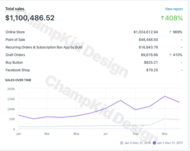
Task: Open the View report link
Action: (x=174, y=9)
